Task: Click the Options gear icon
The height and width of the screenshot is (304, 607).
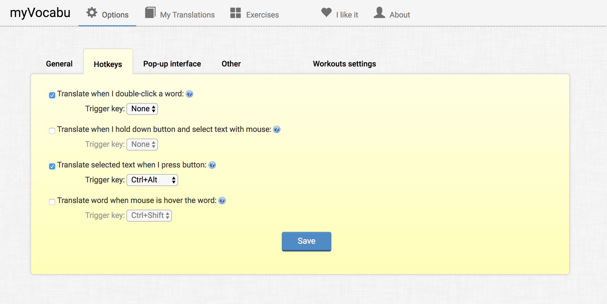Action: click(92, 14)
